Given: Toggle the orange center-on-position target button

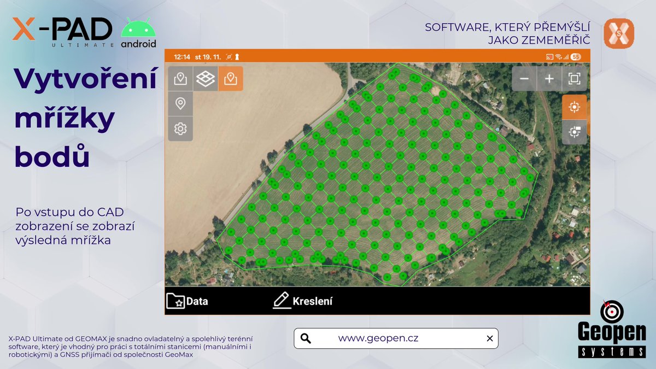Looking at the screenshot, I should 574,107.
